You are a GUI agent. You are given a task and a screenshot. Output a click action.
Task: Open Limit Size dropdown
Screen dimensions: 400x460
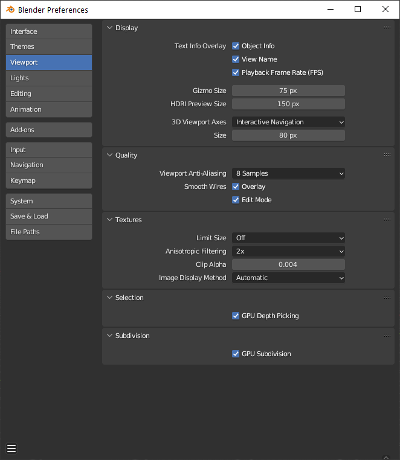288,238
